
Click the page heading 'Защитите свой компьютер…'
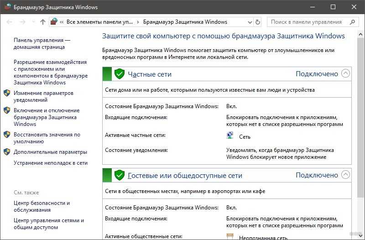[224, 36]
